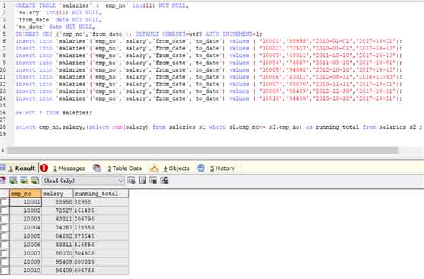The height and width of the screenshot is (279, 424).
Task: Click third icon right of Read Only dropdown
Action: click(x=153, y=181)
